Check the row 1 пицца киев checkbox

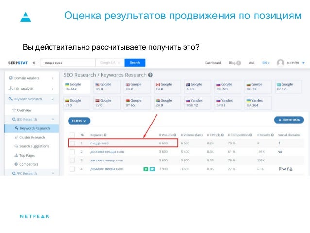72,143
